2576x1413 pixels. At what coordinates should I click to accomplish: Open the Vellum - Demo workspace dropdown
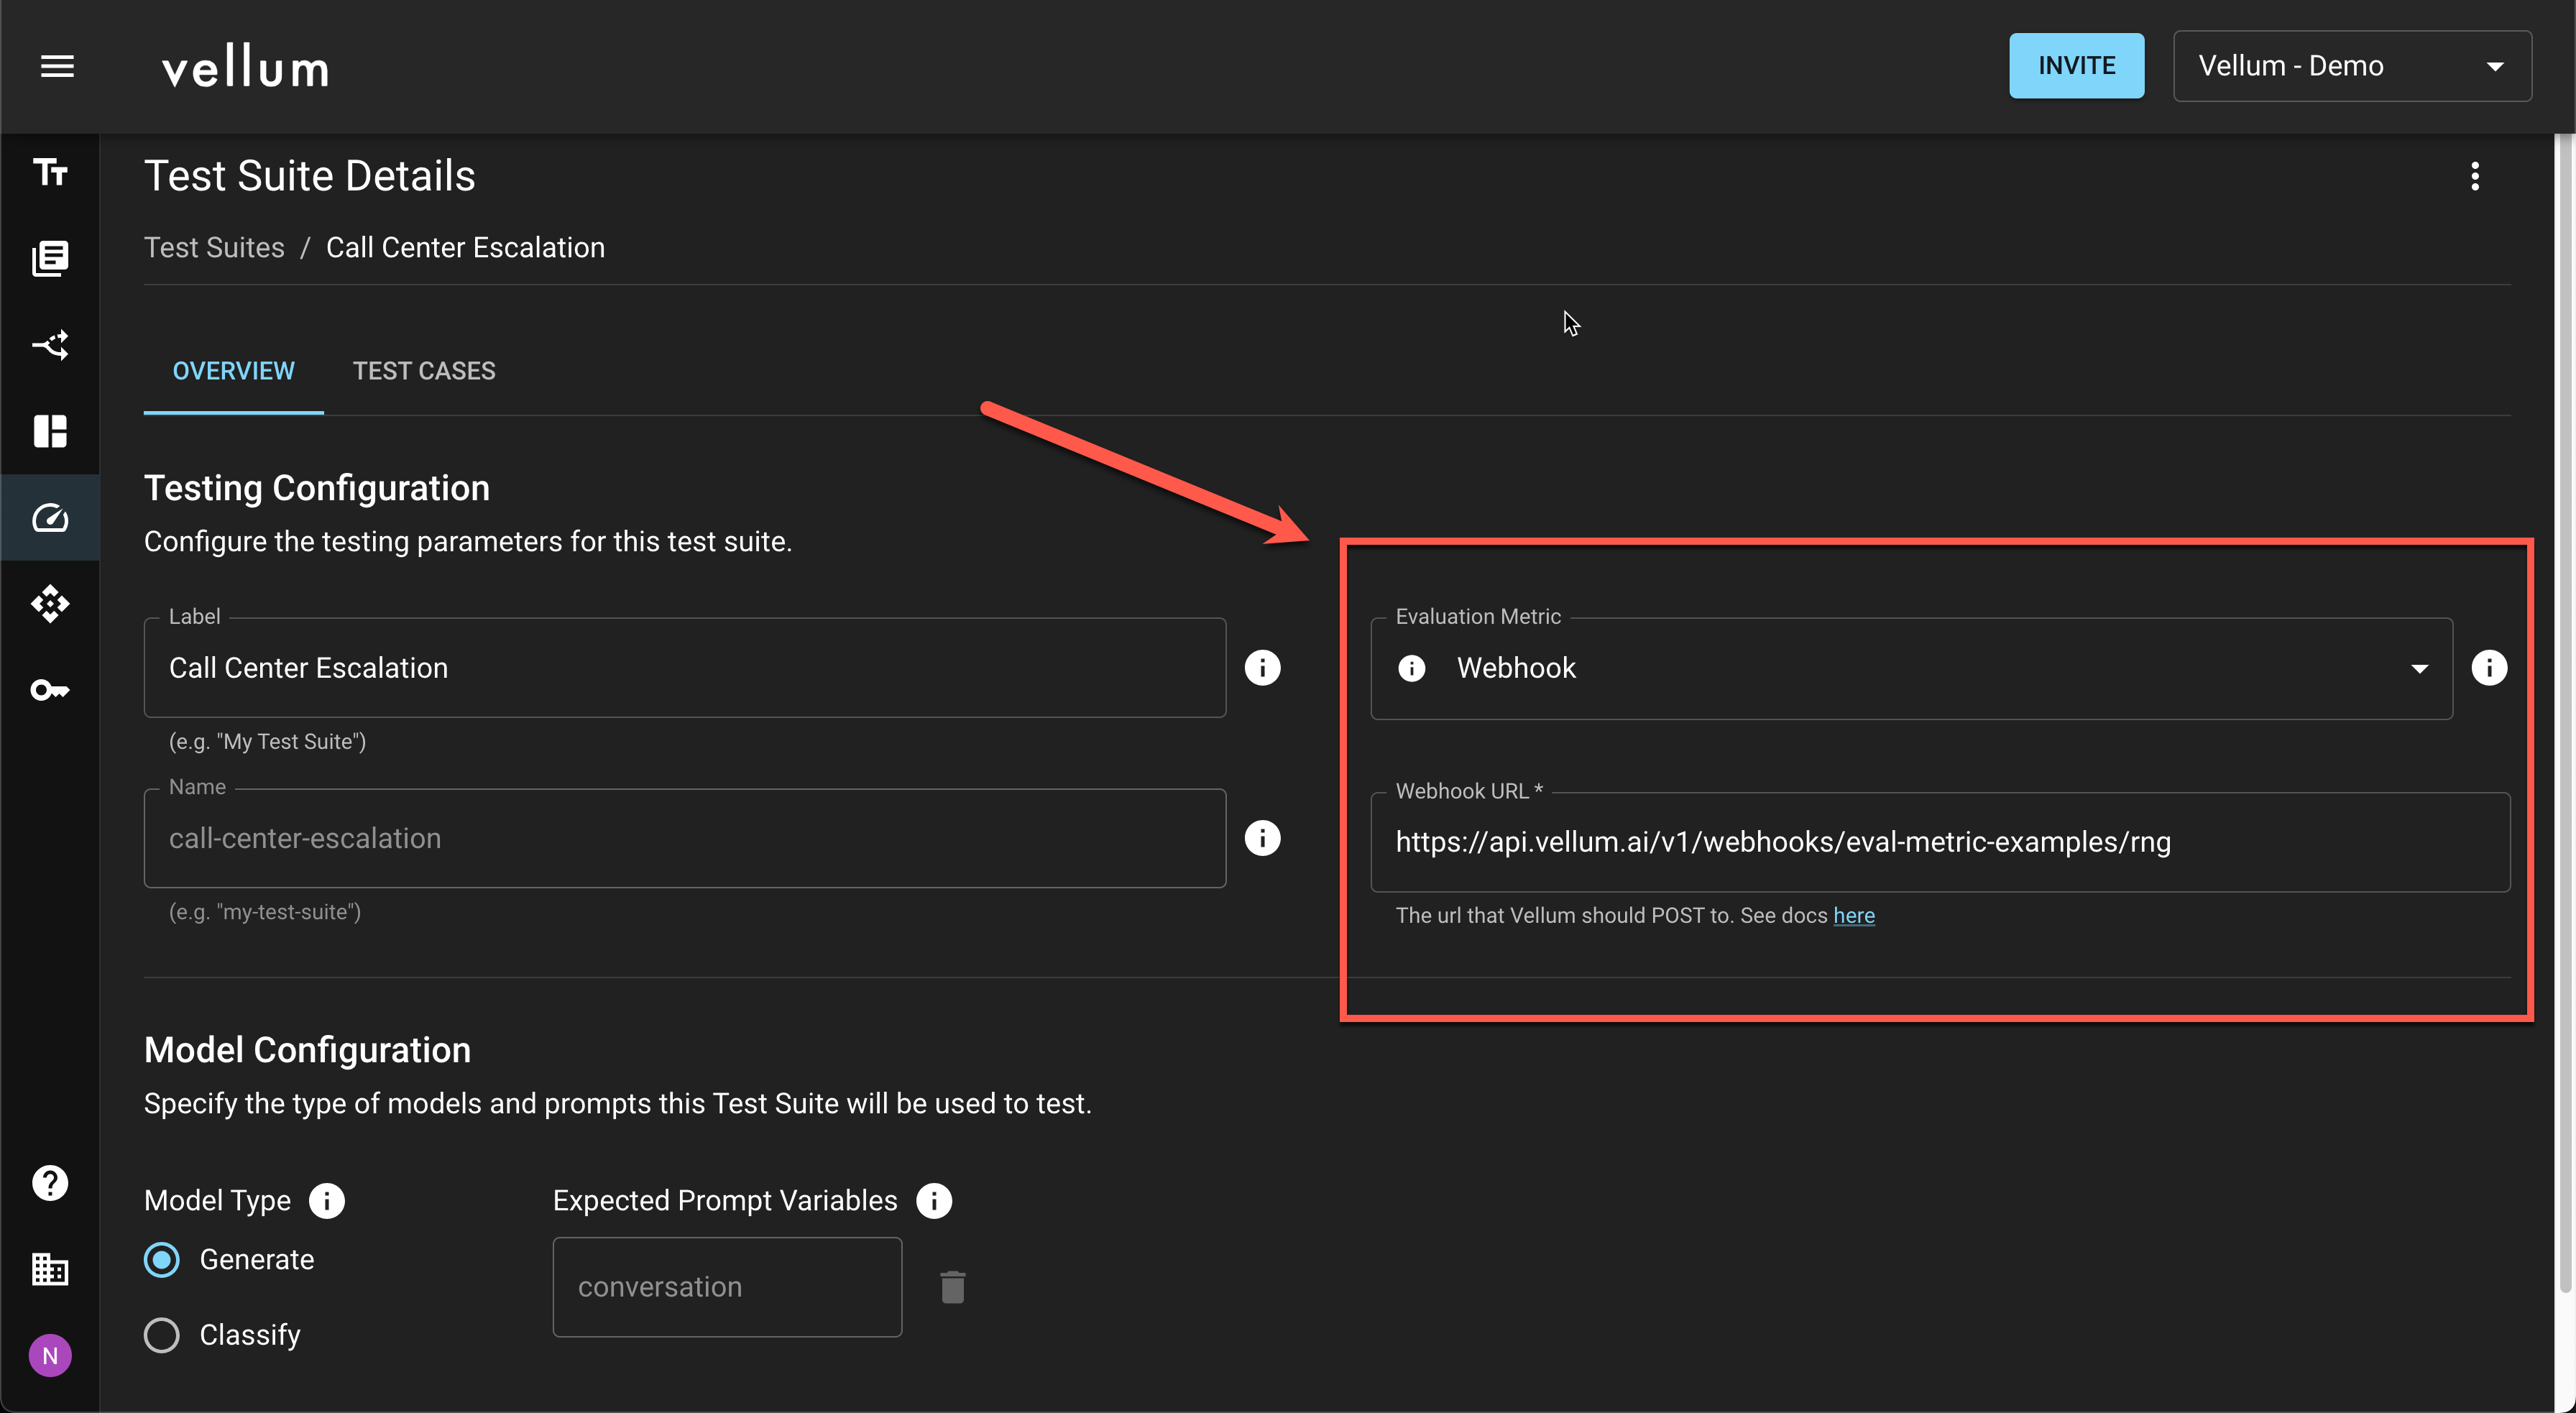click(x=2351, y=66)
